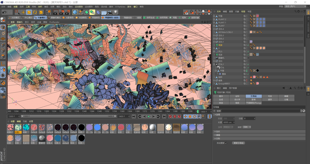Open the X-Particles menu
The image size is (310, 164).
coord(120,7)
